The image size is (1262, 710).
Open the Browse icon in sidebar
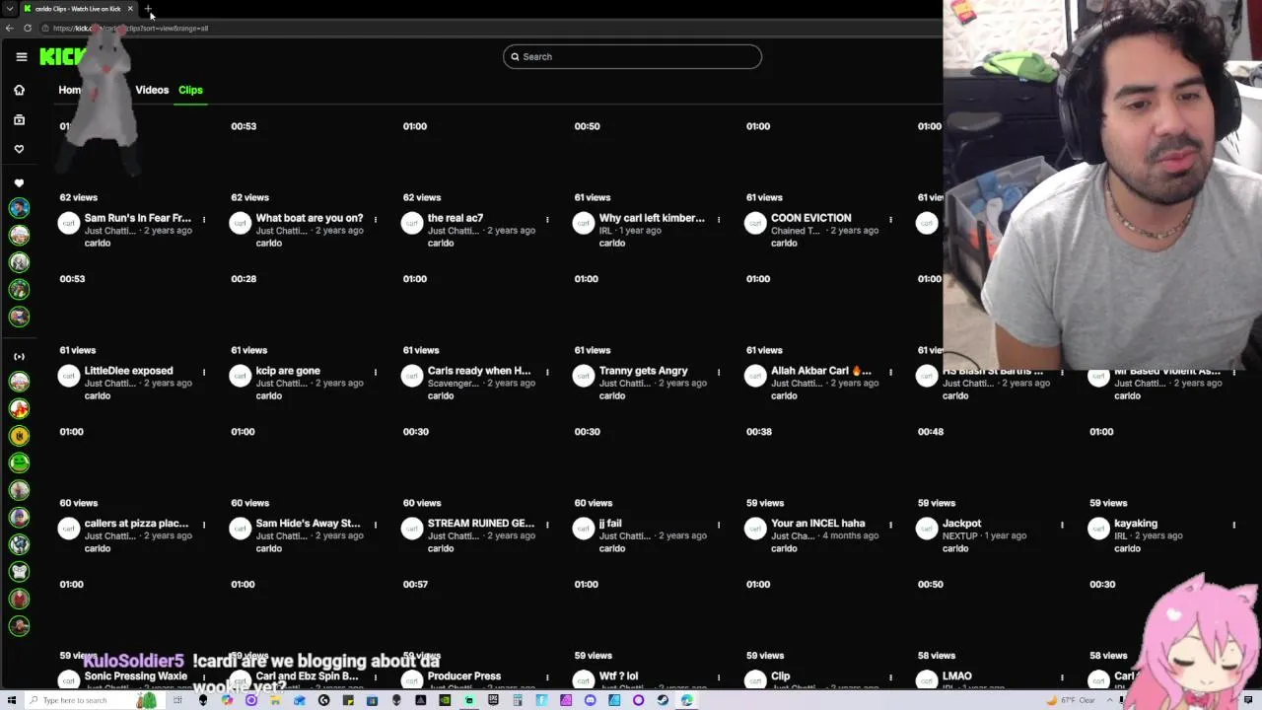[19, 119]
